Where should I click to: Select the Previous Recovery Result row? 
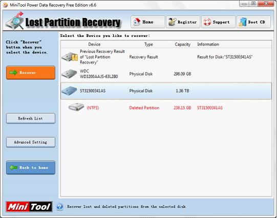166,57
